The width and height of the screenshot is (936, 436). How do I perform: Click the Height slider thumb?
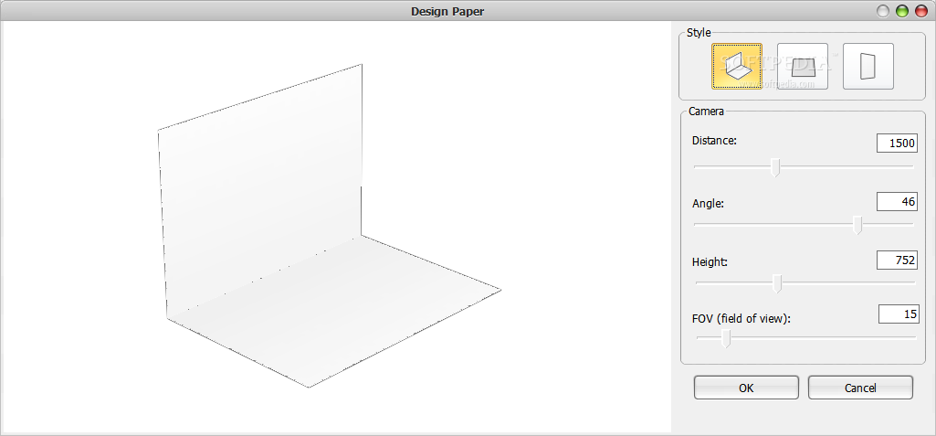click(x=777, y=283)
